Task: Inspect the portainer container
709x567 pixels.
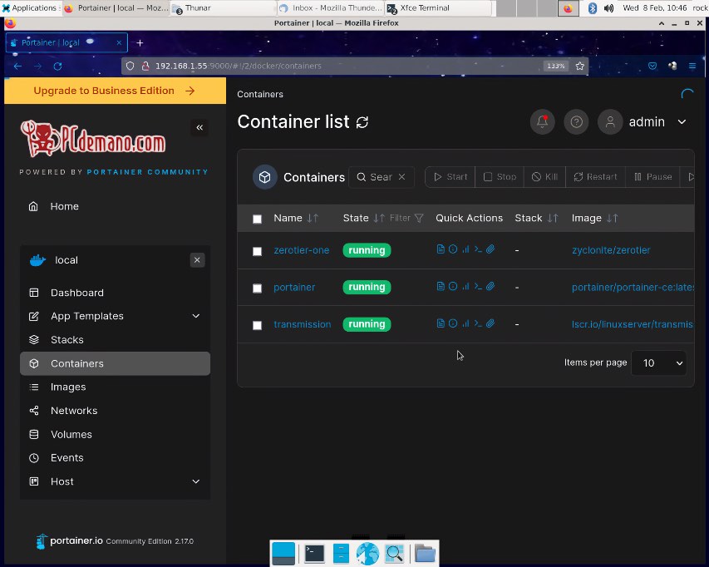Action: tap(453, 286)
